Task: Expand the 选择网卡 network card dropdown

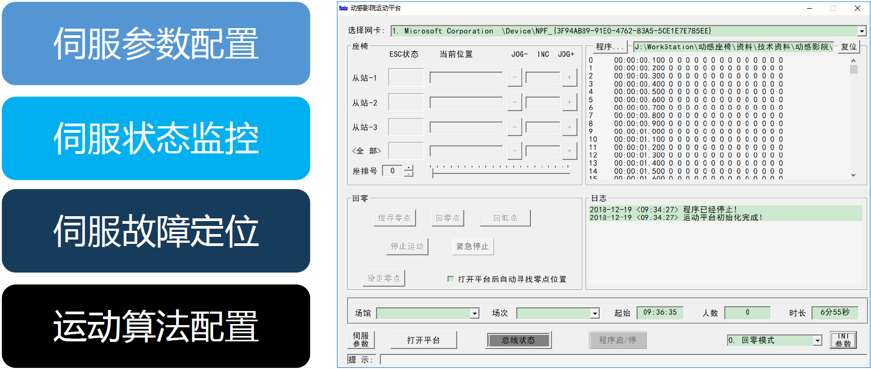Action: click(x=861, y=31)
